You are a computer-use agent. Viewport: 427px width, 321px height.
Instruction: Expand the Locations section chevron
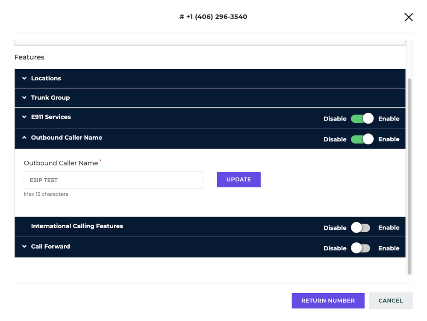click(x=24, y=78)
